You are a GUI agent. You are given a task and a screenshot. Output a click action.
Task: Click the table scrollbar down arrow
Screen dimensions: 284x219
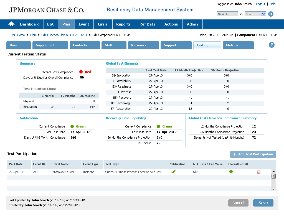coord(274,189)
